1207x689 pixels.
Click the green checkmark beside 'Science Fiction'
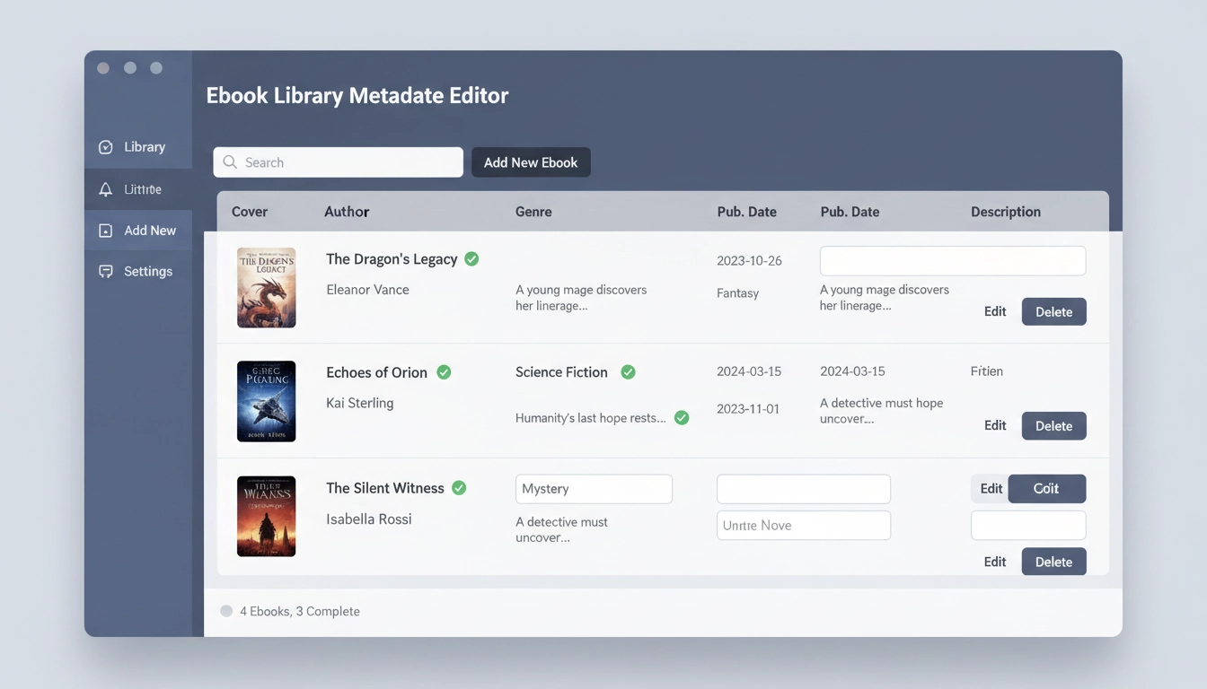click(x=628, y=371)
